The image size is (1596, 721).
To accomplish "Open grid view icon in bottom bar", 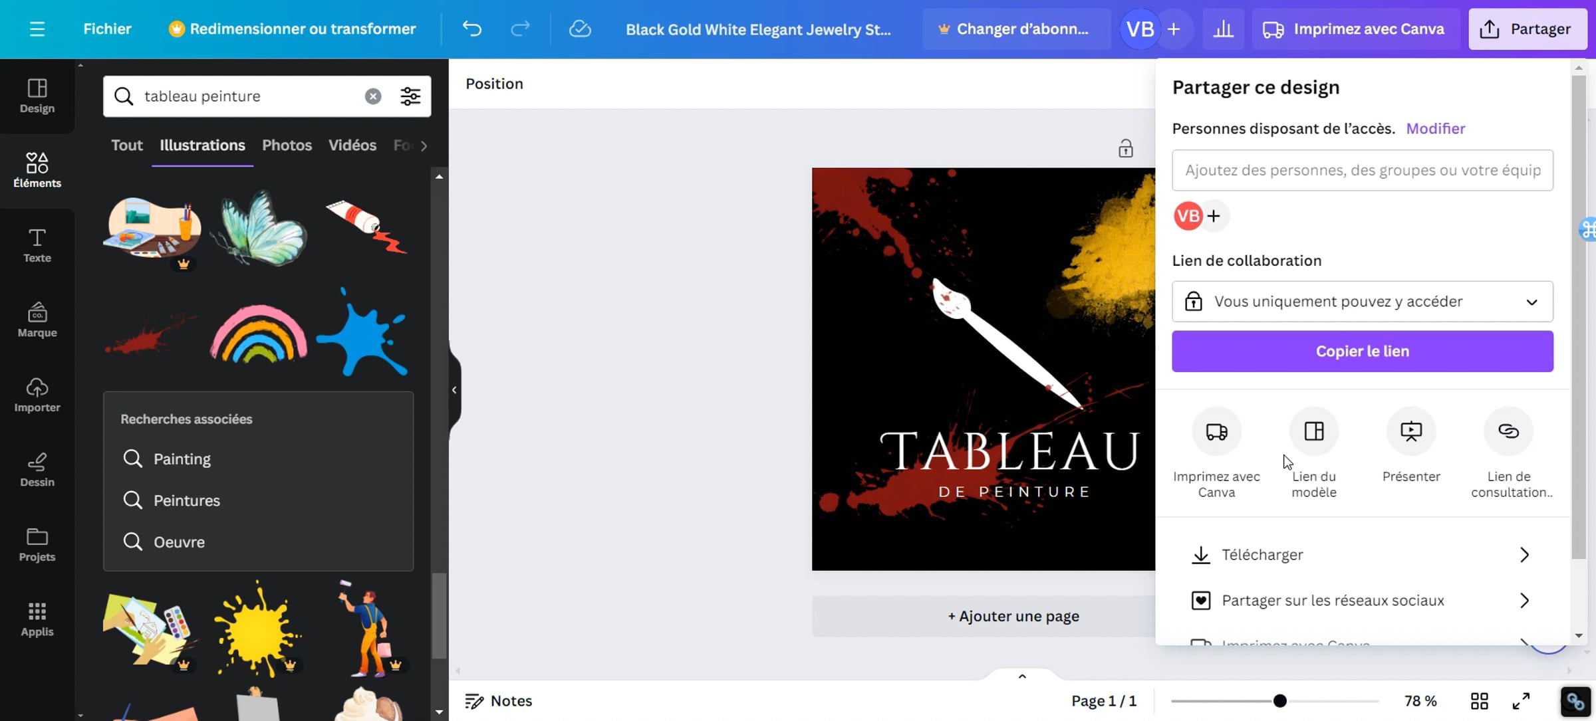I will 1479,701.
